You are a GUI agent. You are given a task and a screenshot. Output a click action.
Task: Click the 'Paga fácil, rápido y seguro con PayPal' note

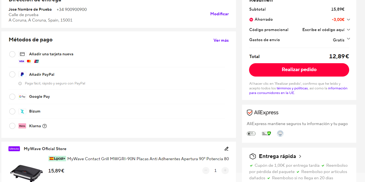(55, 83)
